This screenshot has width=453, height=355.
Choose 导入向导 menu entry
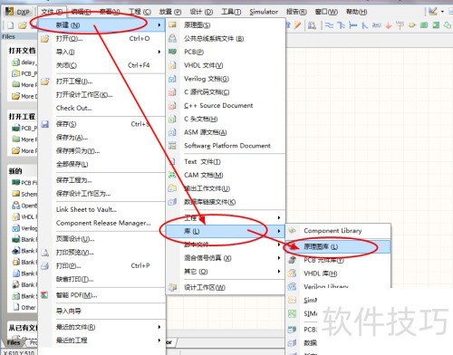click(x=102, y=311)
